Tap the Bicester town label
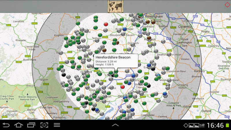 pos(215,92)
